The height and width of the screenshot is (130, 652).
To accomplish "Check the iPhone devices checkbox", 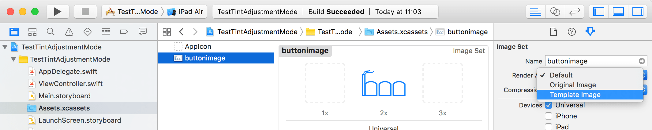I will pos(549,116).
